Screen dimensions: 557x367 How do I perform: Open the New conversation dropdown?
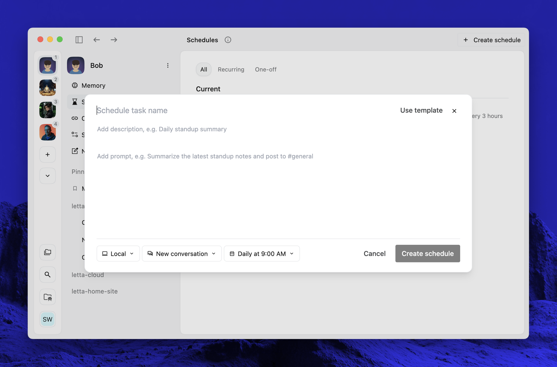pyautogui.click(x=182, y=254)
